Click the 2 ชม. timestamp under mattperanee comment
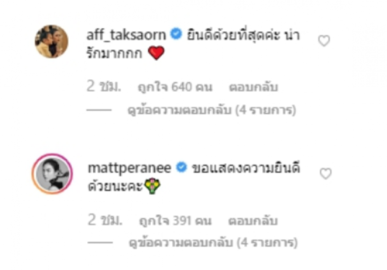Screen dimensions: 387x270 pyautogui.click(x=105, y=220)
